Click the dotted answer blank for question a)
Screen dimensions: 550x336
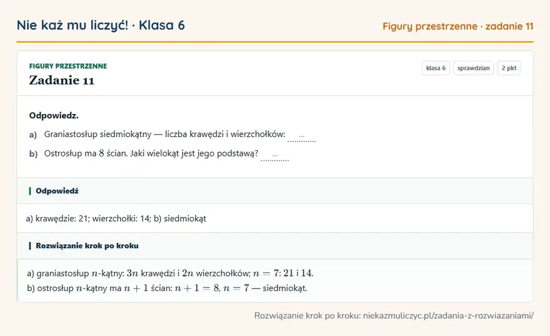[x=302, y=137]
